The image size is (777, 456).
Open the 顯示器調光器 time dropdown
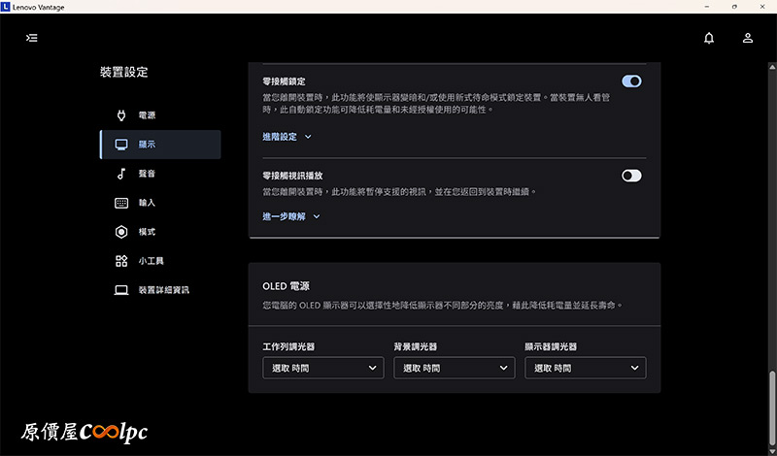585,369
